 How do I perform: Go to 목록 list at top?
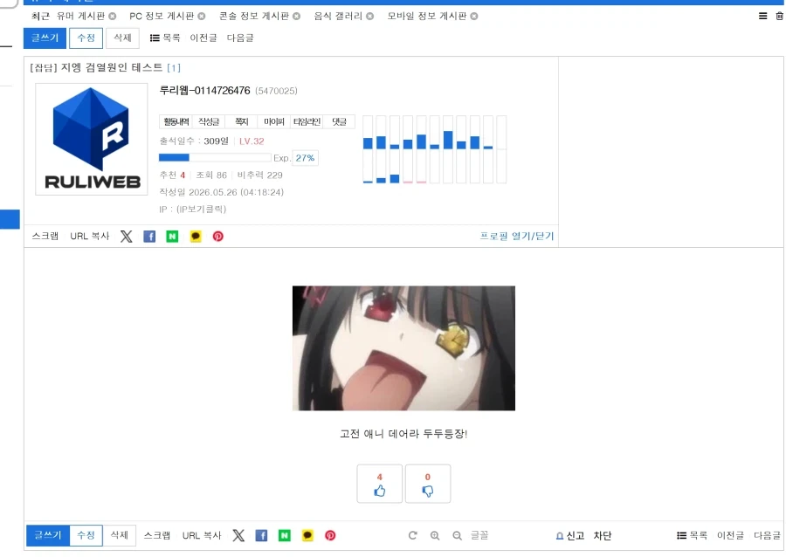165,38
